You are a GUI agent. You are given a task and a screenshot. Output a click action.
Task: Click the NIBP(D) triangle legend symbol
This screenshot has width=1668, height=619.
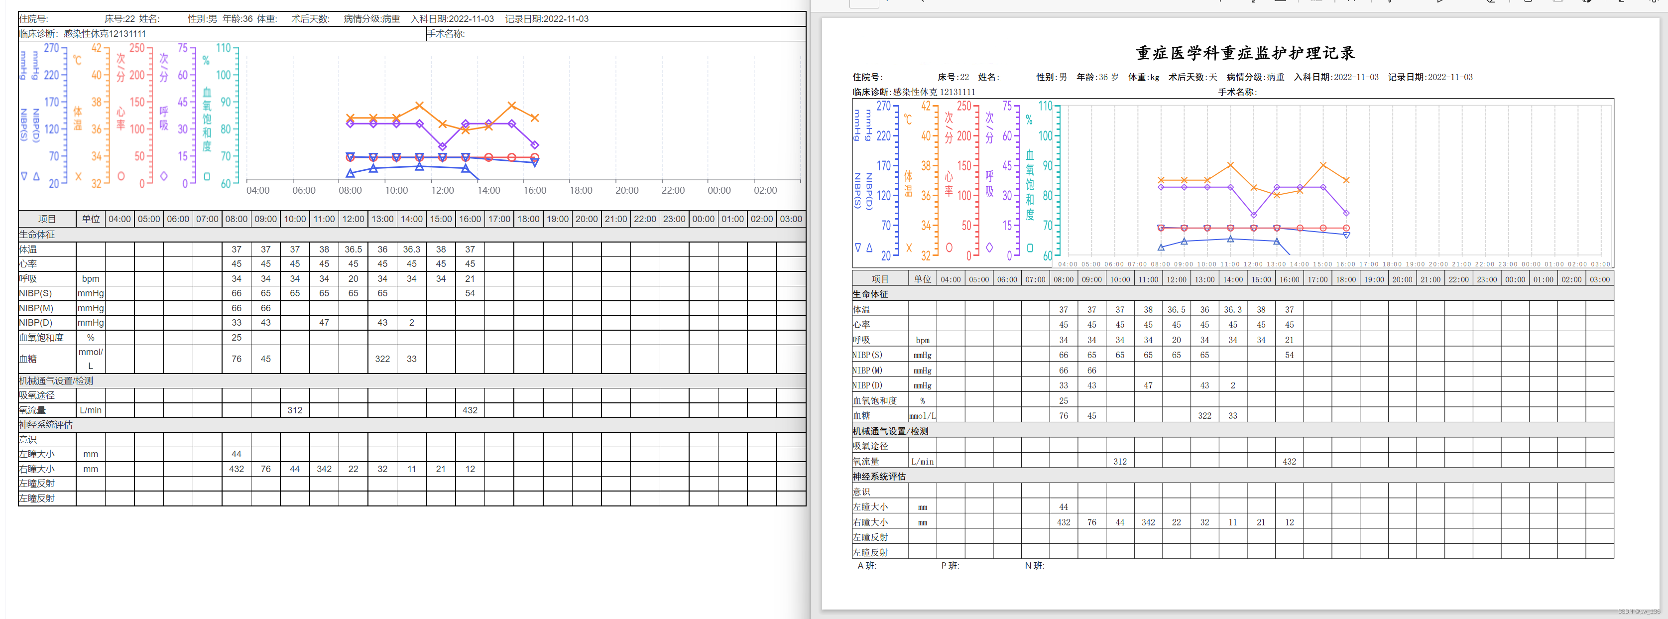point(36,176)
